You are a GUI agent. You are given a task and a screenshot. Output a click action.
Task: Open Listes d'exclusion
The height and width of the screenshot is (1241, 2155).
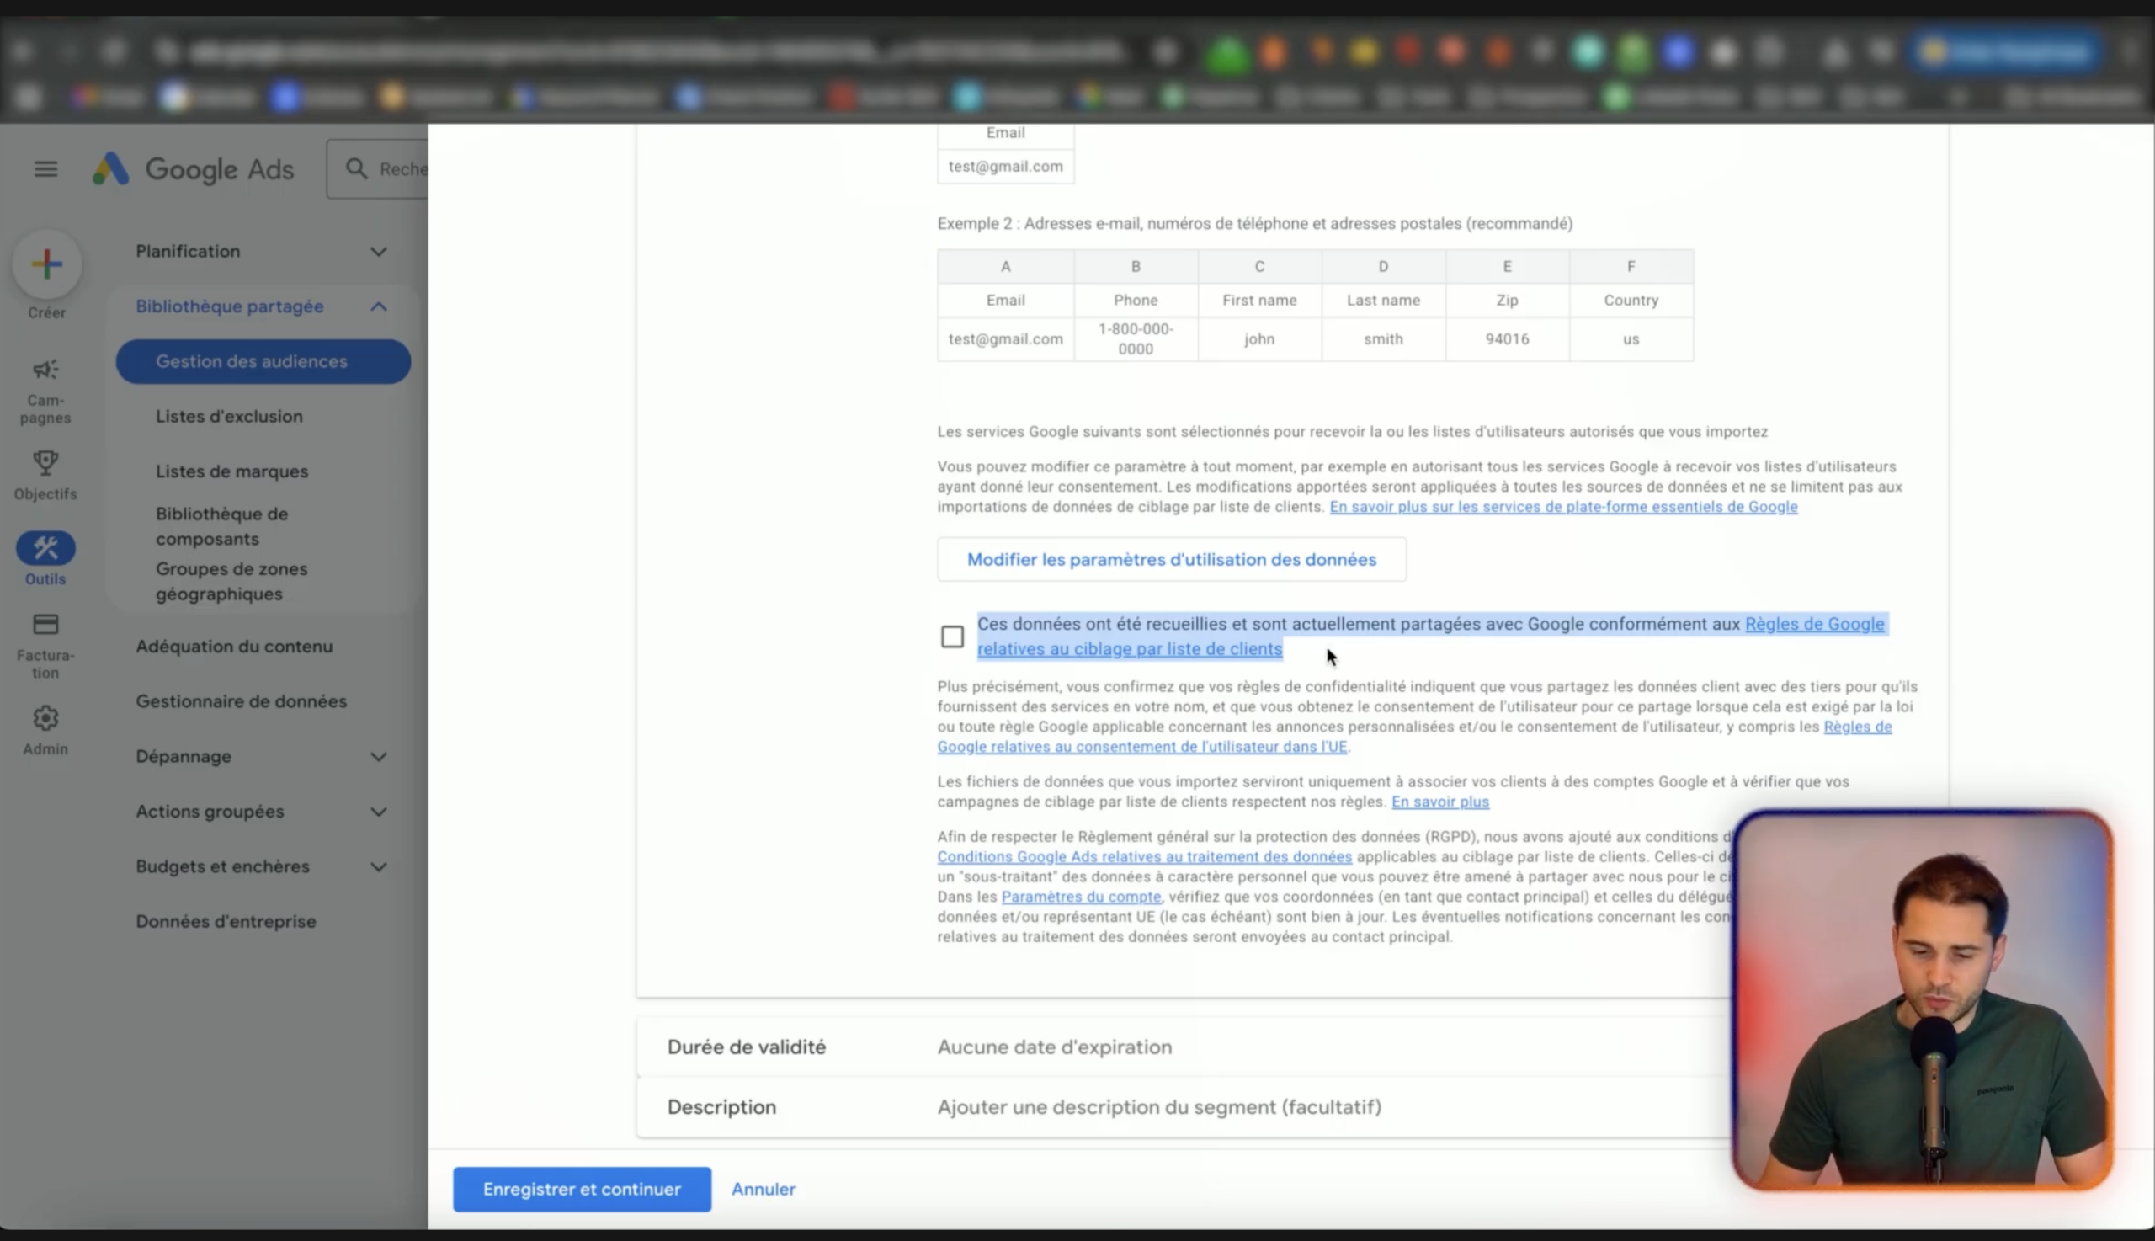(x=229, y=416)
